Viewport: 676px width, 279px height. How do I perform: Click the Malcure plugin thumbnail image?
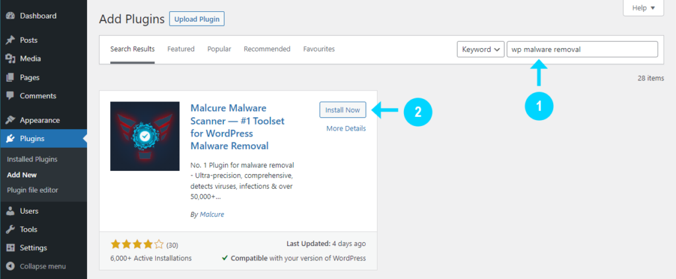click(145, 137)
